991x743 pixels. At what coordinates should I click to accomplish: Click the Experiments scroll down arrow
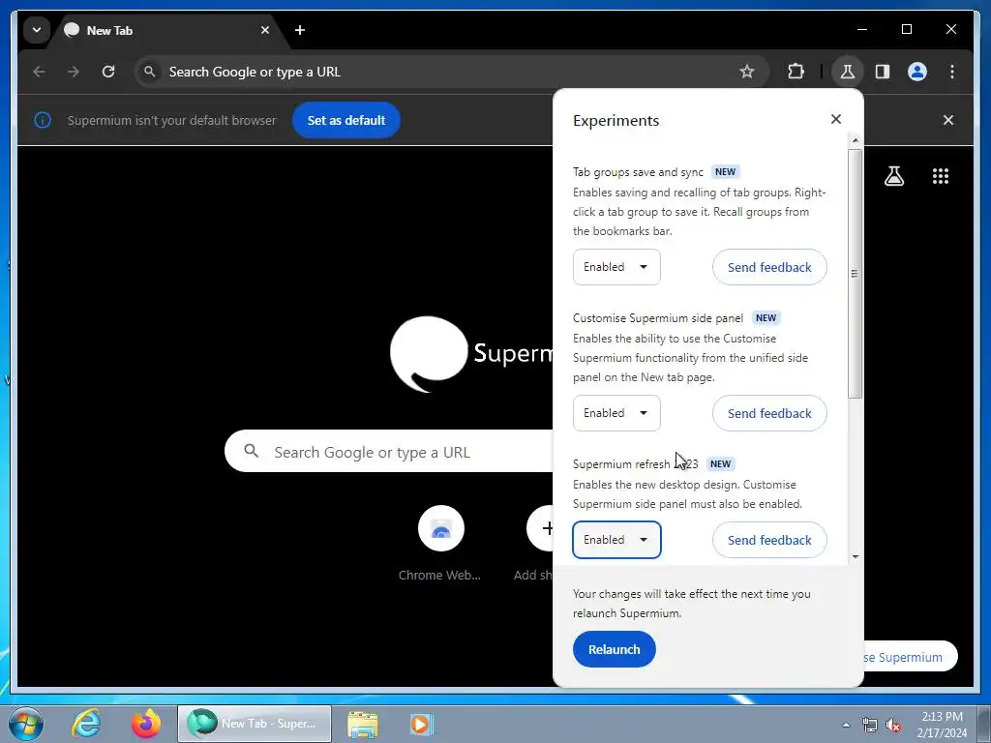click(x=856, y=556)
